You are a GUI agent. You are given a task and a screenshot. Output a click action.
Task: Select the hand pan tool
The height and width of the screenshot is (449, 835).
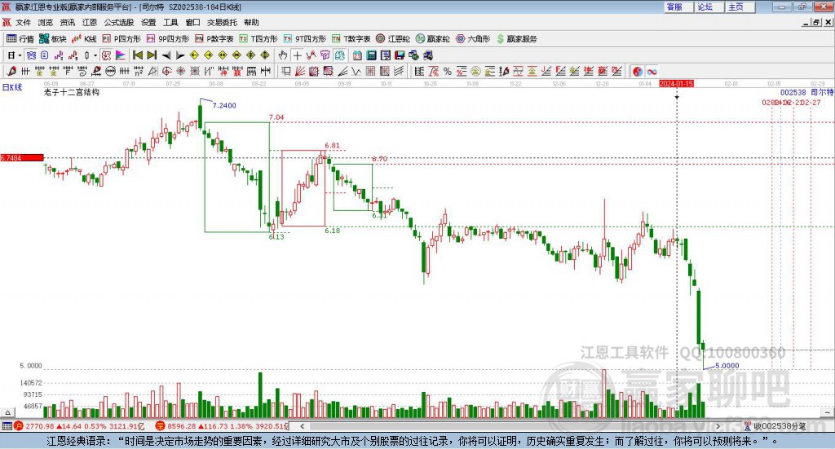pyautogui.click(x=283, y=55)
